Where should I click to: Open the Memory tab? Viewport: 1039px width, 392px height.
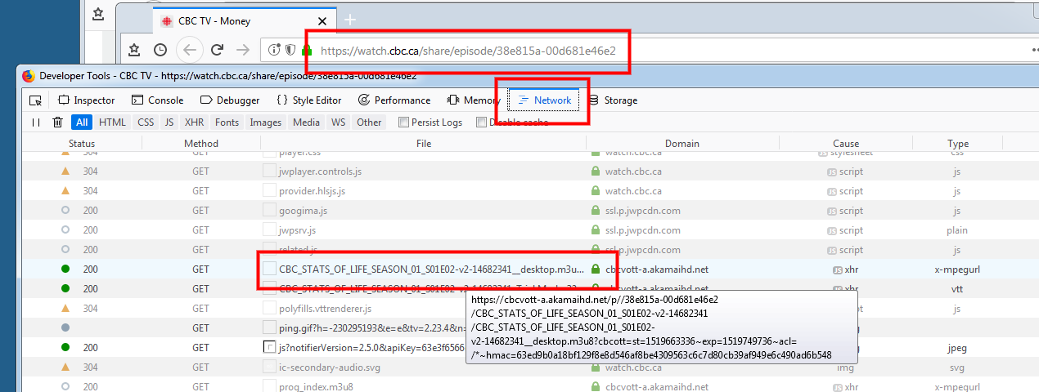pos(474,100)
